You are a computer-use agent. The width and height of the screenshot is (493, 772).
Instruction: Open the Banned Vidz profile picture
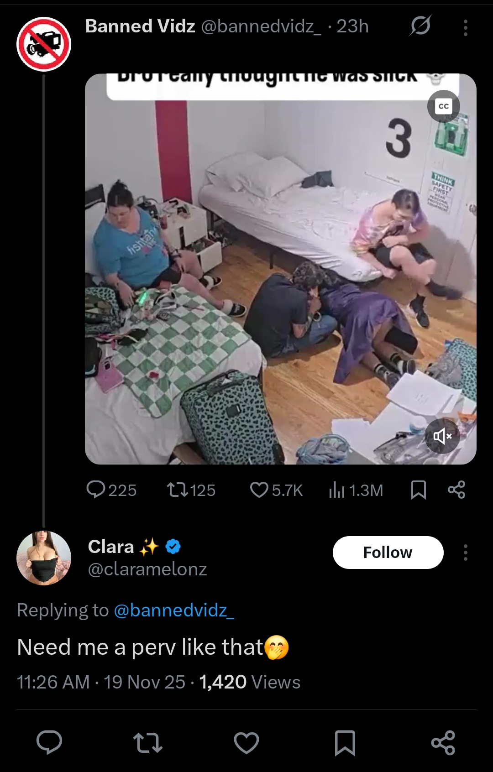(44, 44)
